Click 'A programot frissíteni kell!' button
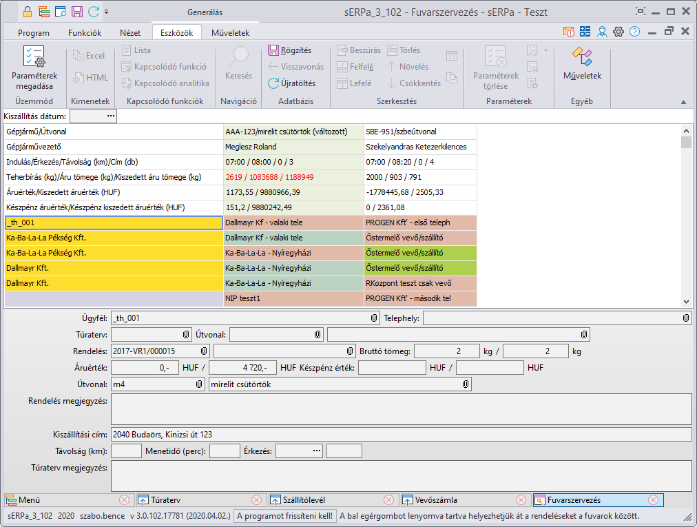The height and width of the screenshot is (527, 697). 284,516
